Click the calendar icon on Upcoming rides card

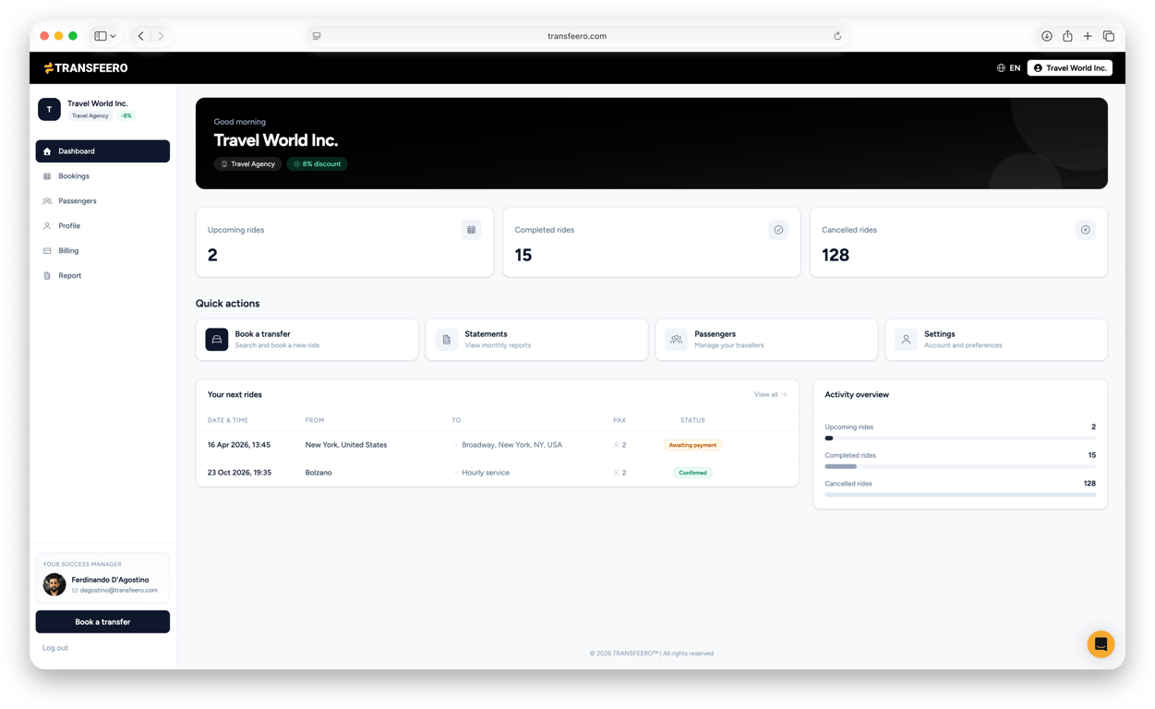pos(471,230)
